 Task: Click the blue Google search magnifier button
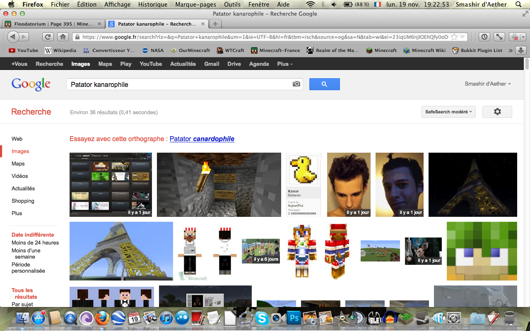pyautogui.click(x=324, y=84)
